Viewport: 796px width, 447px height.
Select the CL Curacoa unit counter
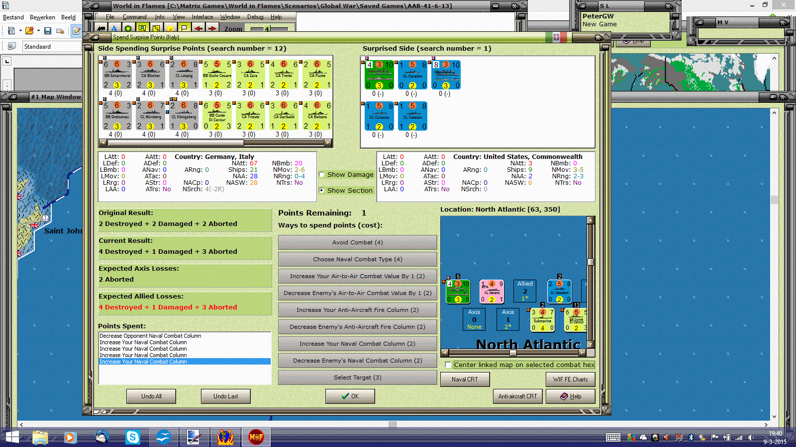tap(379, 116)
